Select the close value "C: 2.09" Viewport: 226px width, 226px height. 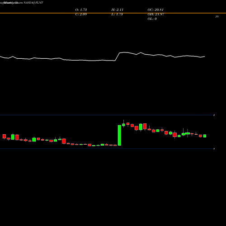[x=81, y=14]
